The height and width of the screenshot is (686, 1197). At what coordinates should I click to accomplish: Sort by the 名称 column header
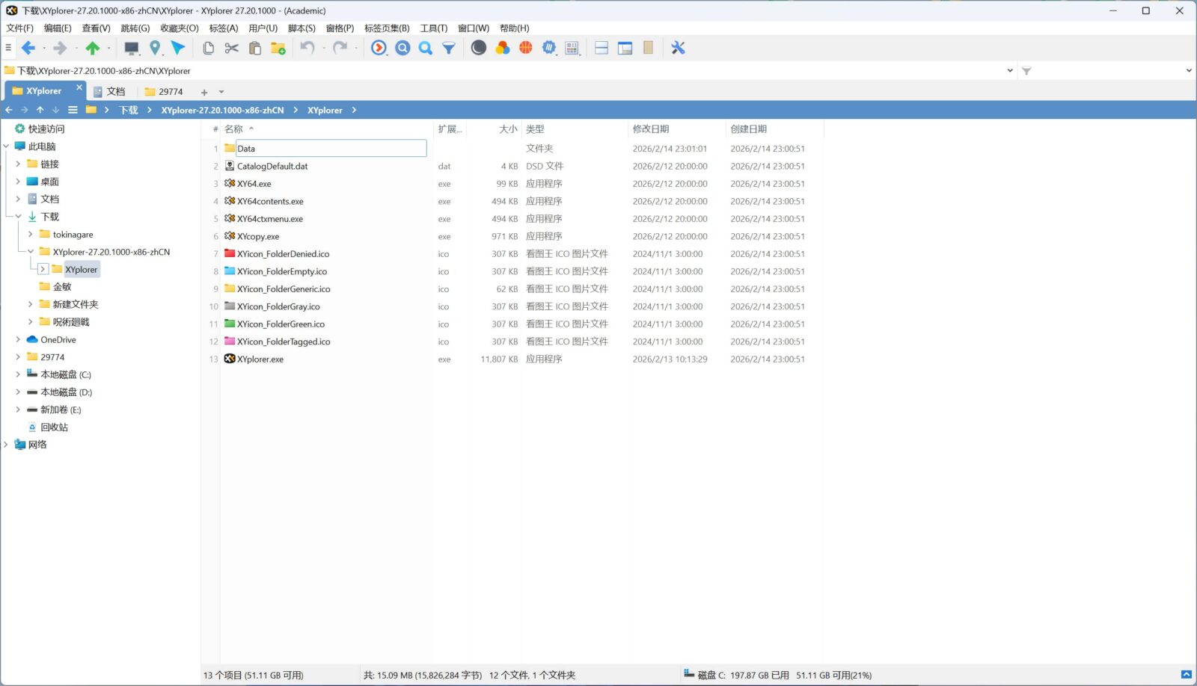pyautogui.click(x=234, y=129)
